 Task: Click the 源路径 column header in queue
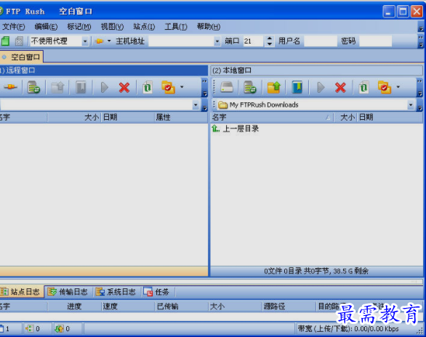[x=289, y=306]
